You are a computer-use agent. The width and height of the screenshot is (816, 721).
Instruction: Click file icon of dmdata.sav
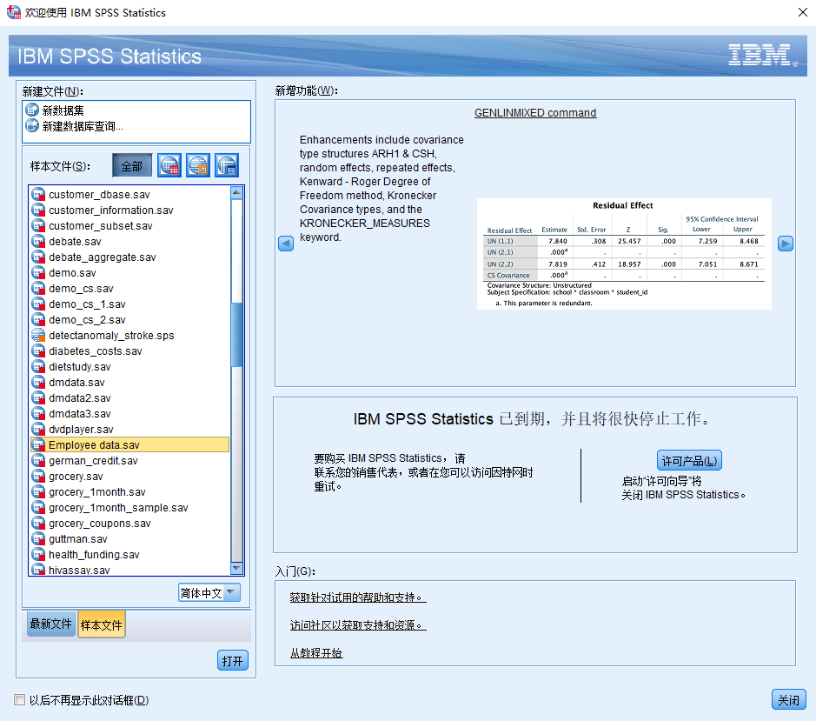(x=38, y=382)
